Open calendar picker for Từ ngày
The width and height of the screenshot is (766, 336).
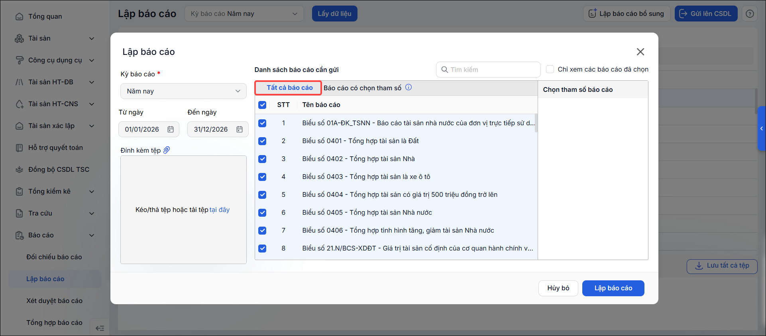point(171,129)
